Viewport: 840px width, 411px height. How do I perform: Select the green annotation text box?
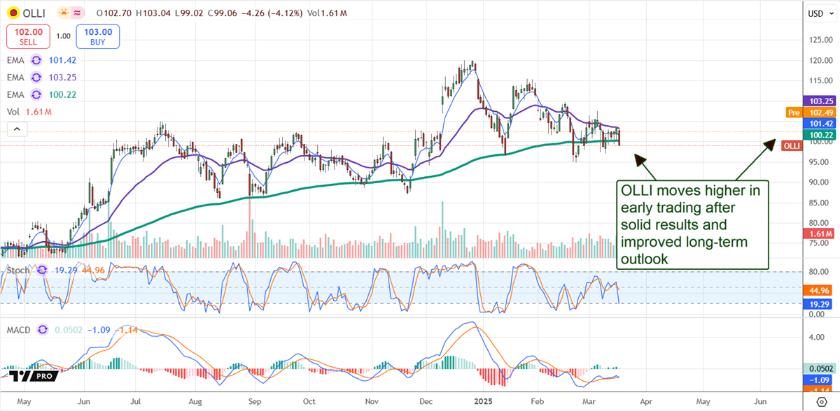tap(691, 224)
